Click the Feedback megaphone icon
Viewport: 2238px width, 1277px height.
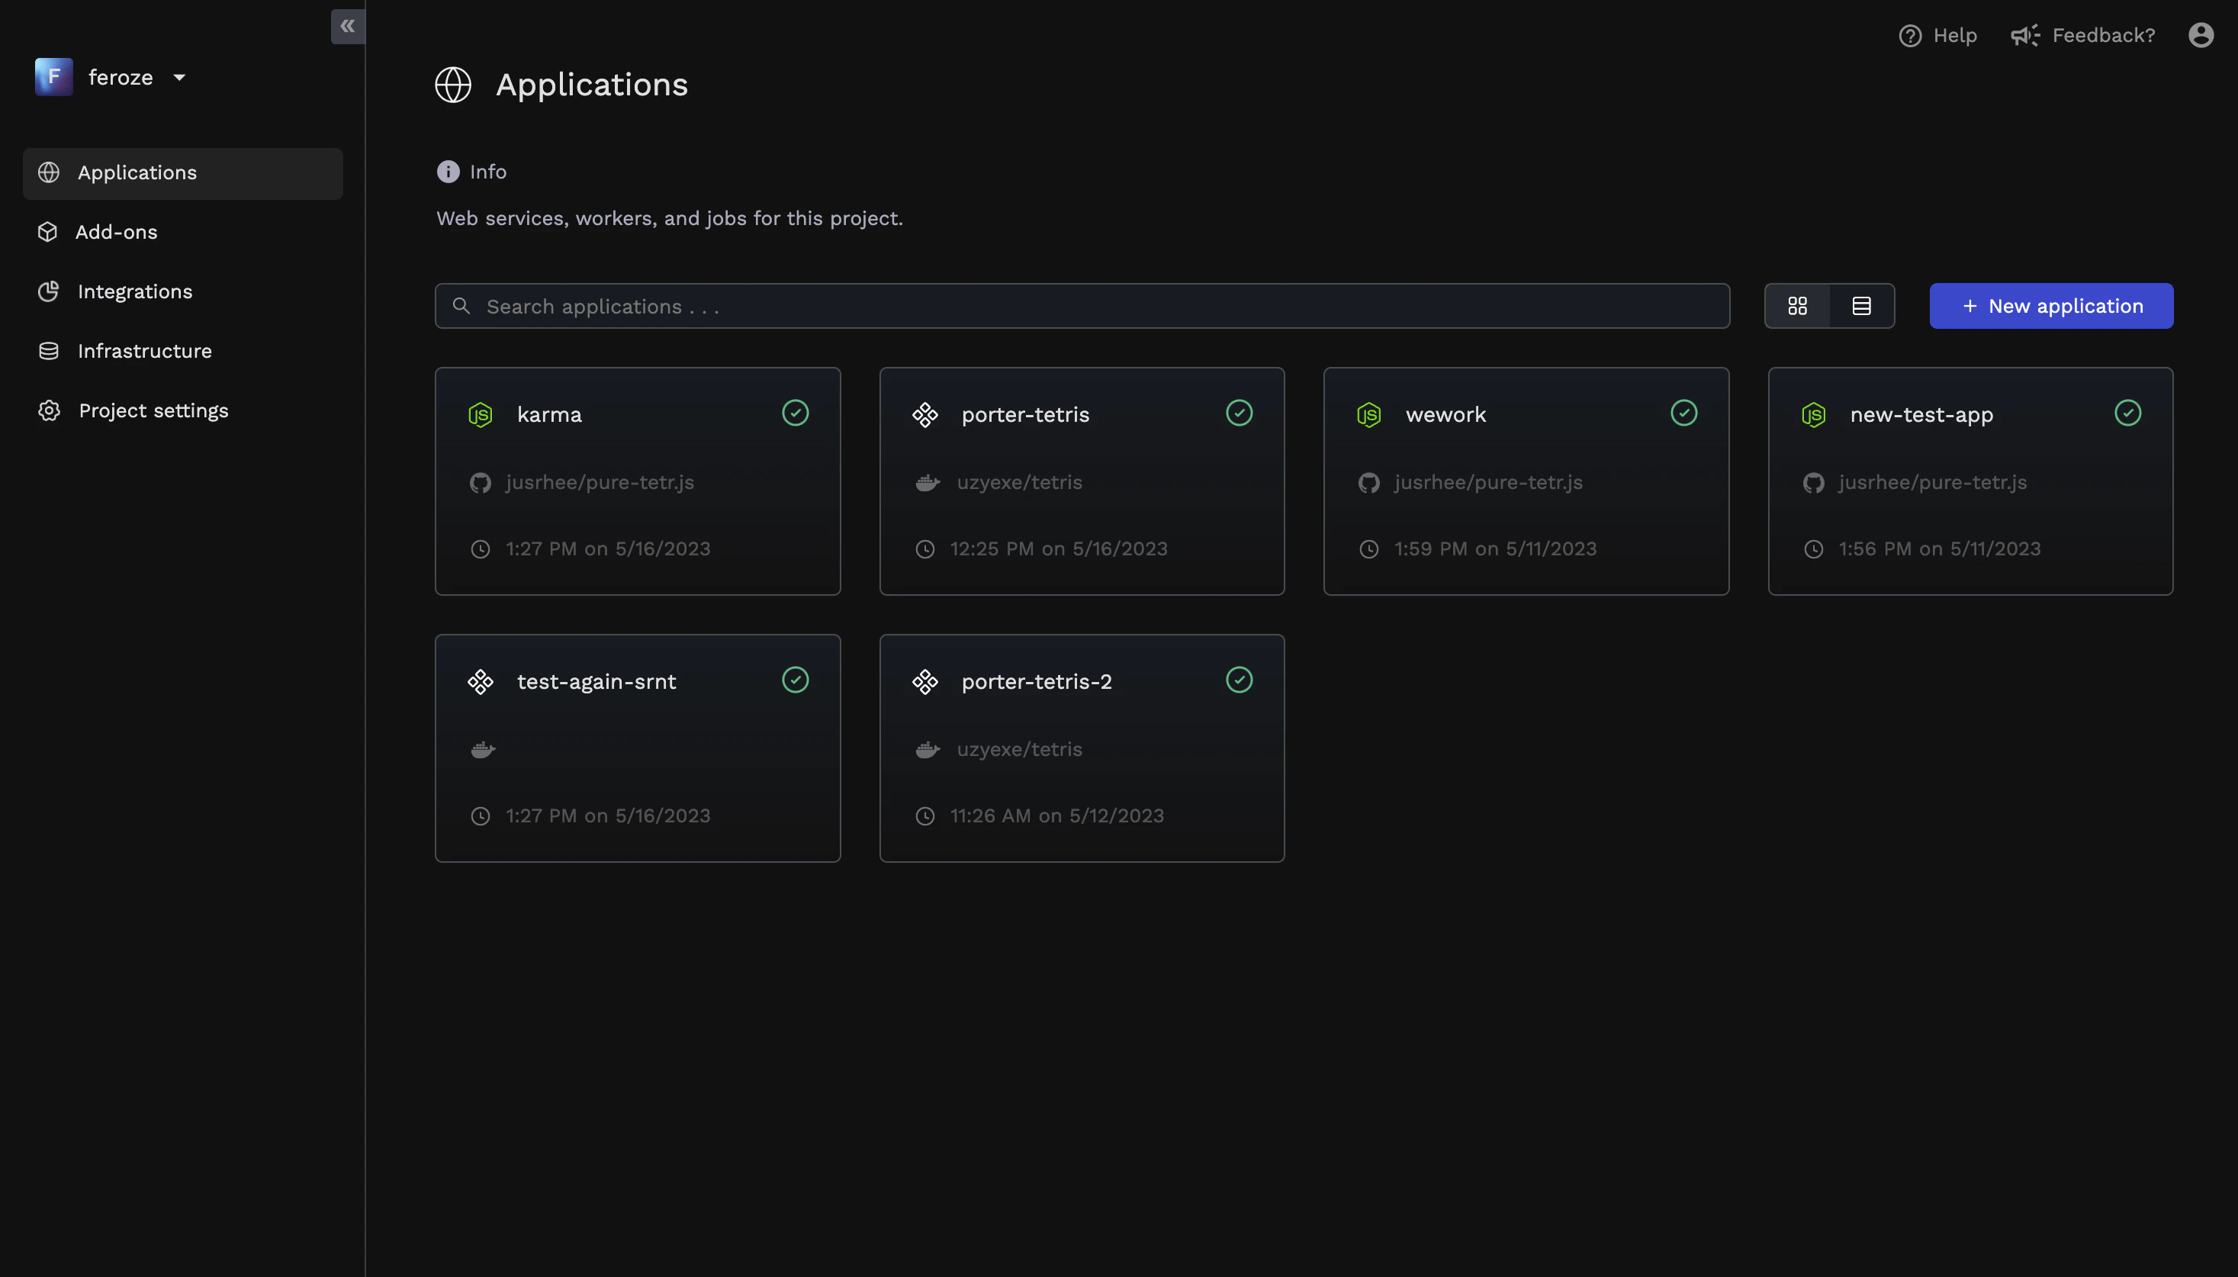[2024, 36]
